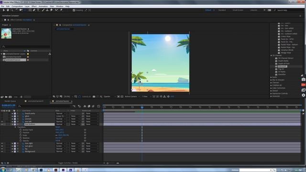Select the Zoom magnifier tool

[12, 10]
